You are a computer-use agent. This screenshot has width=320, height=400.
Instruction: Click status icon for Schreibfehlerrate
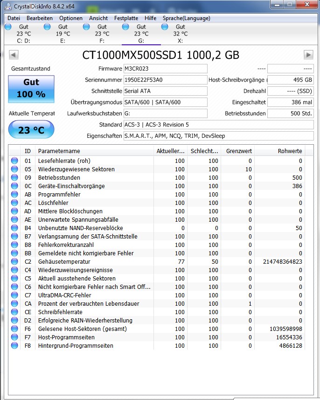(x=14, y=312)
